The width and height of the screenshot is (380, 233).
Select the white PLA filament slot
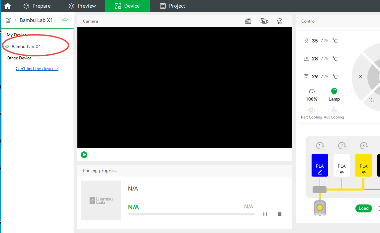[342, 165]
